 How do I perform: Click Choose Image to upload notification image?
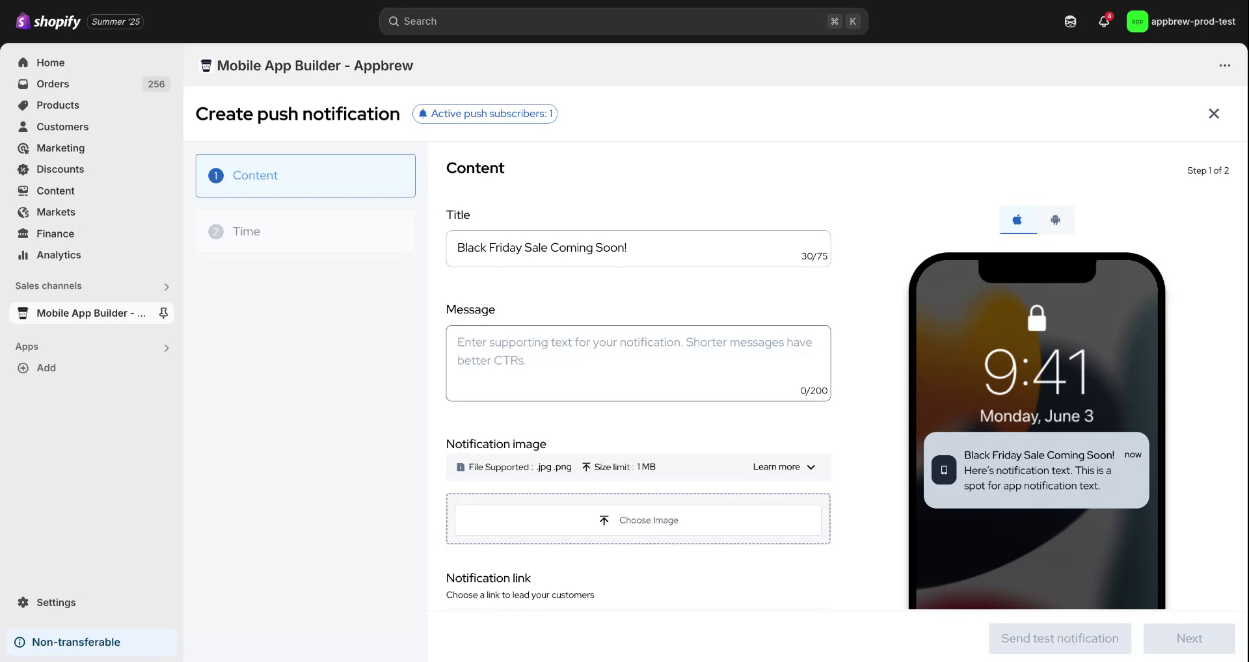pyautogui.click(x=638, y=520)
